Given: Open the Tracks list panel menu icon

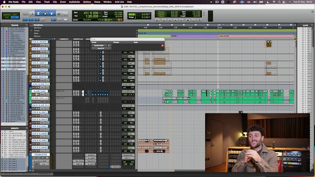Looking at the screenshot, I should coord(27,25).
